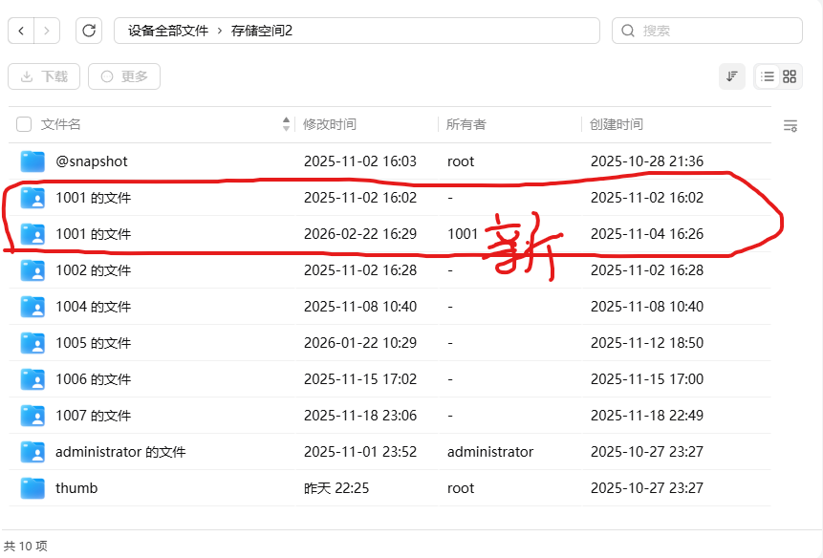
Task: Select the 1001 的文件 row modified 2025-11-02 16:02
Action: point(389,198)
